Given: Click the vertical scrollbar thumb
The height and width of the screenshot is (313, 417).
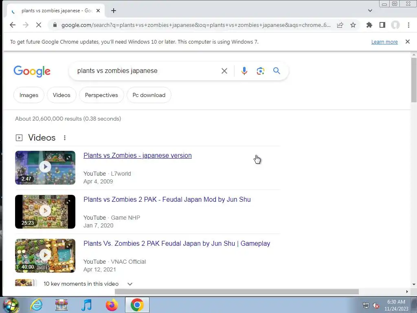Looking at the screenshot, I should click(414, 79).
